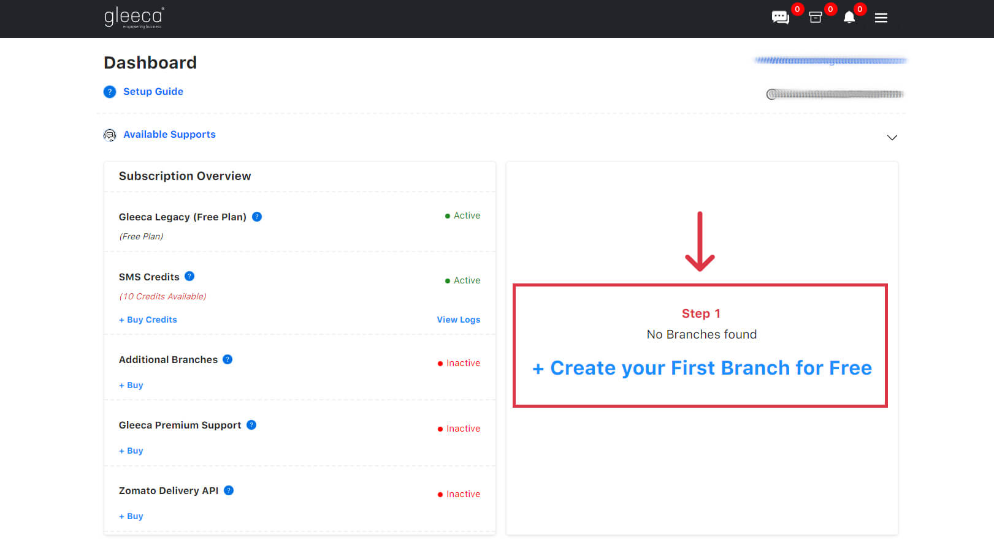Click help icon beside Zomato Delivery API
Screen dimensions: 994x543
(229, 490)
